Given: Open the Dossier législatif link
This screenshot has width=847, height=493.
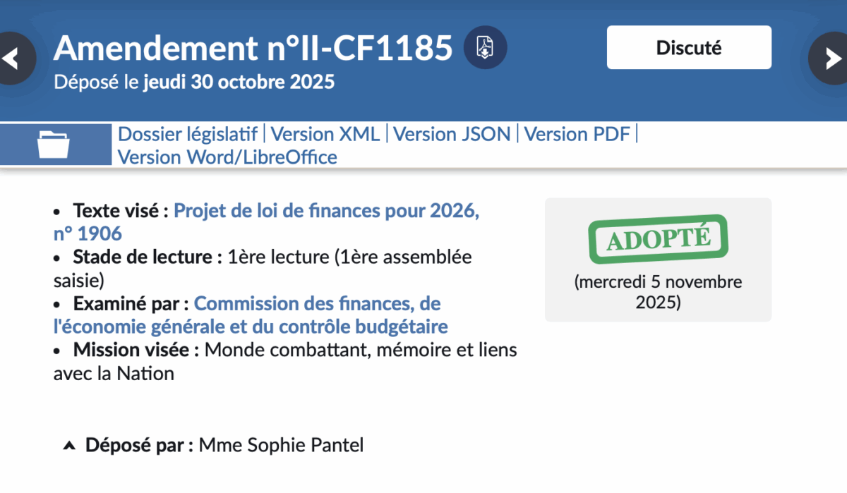Looking at the screenshot, I should (x=187, y=134).
